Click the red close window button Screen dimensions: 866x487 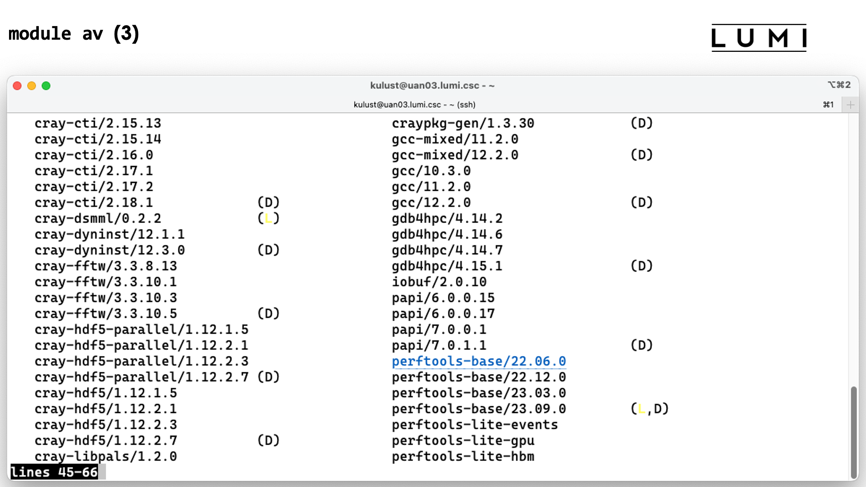17,86
